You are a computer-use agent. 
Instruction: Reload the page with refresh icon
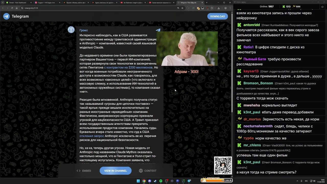click(12, 8)
